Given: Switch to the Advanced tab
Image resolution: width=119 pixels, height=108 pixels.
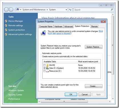Looking at the screenshot, I should [x=68, y=27].
